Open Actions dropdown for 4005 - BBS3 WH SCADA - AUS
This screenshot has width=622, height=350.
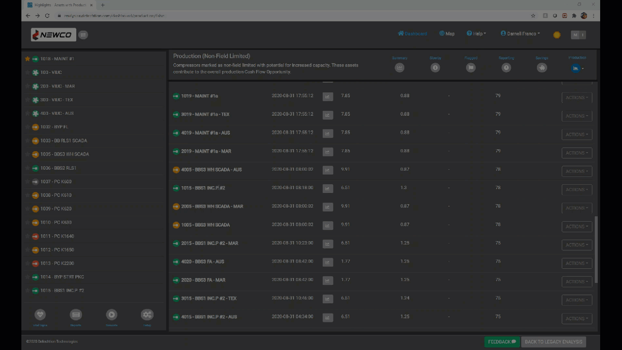[577, 171]
